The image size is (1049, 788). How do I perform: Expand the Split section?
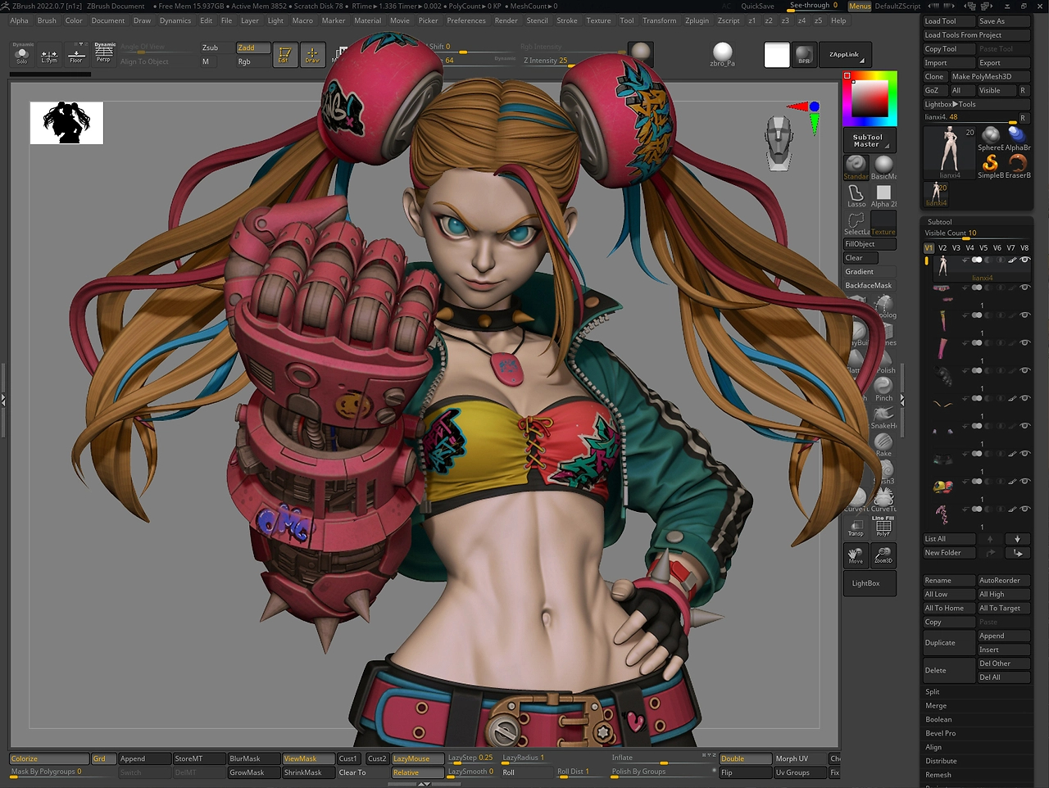point(933,692)
